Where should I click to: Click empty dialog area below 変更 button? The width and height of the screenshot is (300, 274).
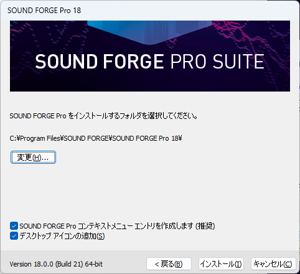coord(150,192)
